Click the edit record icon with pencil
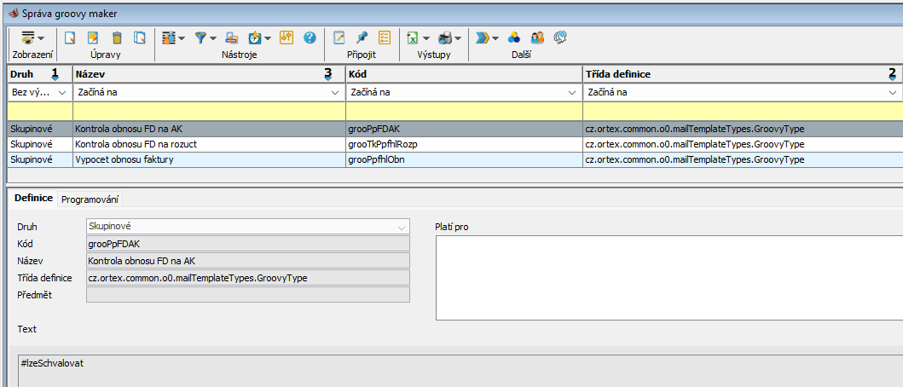Image resolution: width=903 pixels, height=387 pixels. (94, 38)
